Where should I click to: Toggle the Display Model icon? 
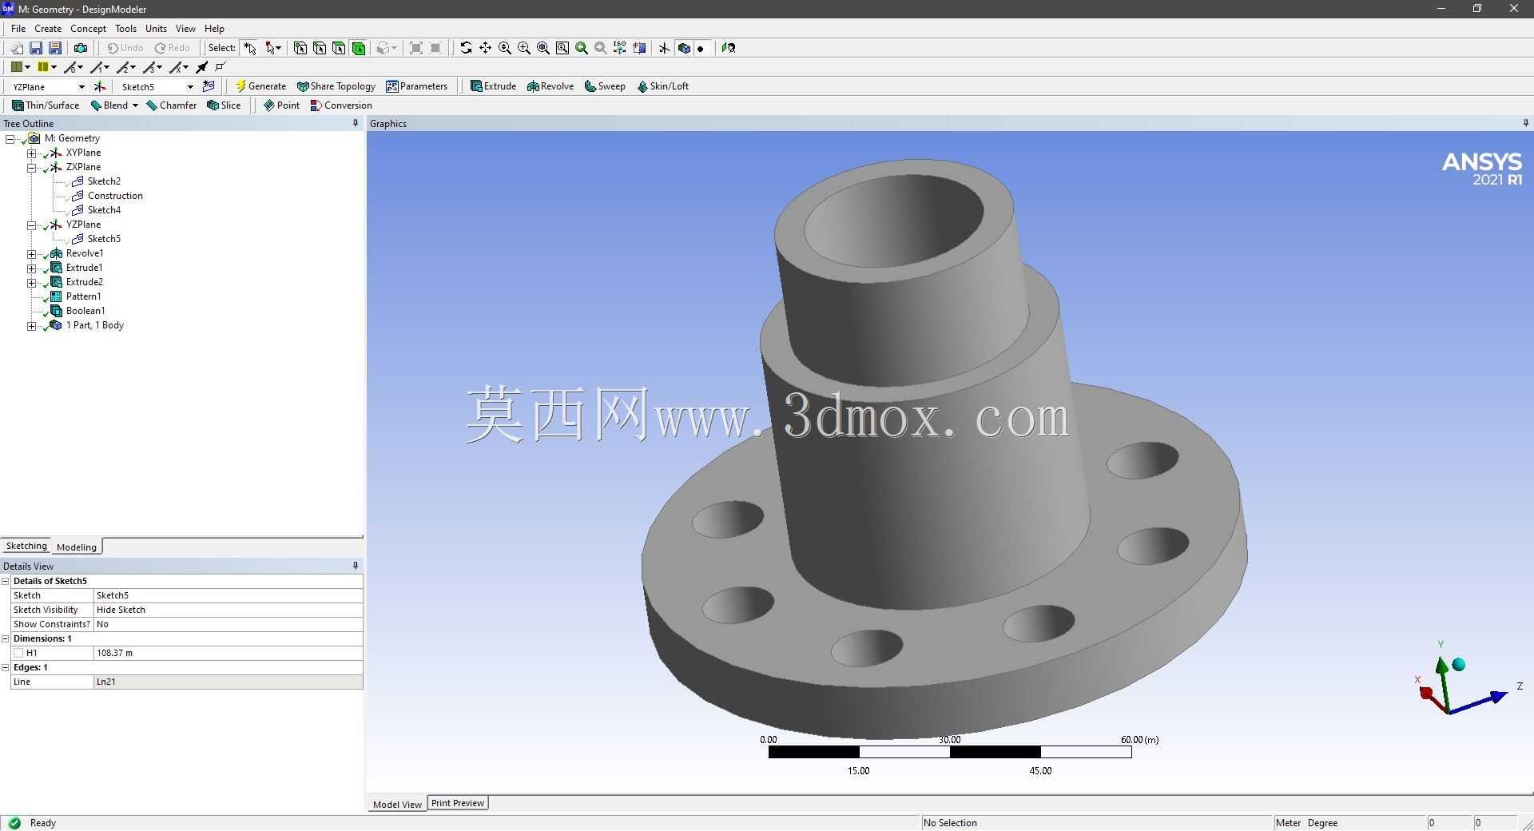click(x=684, y=48)
